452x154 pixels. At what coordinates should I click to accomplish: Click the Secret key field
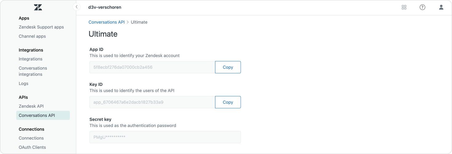pos(165,137)
